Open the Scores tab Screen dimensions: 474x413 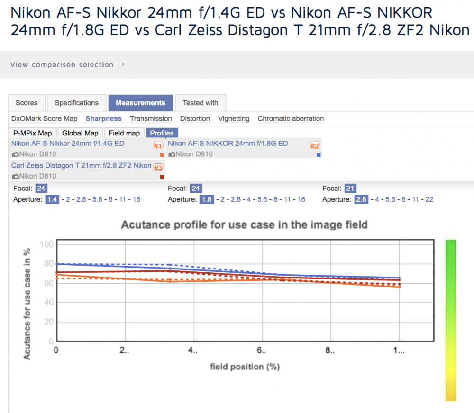pos(27,103)
